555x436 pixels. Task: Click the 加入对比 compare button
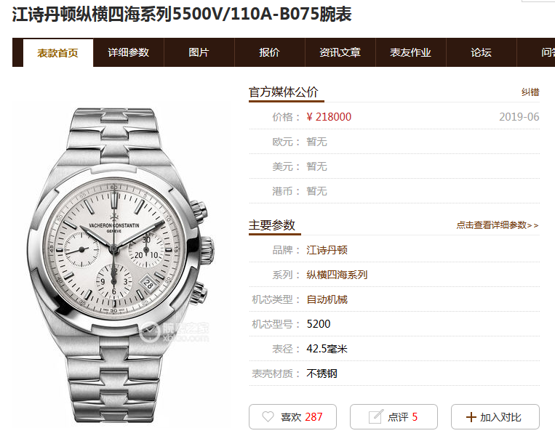[495, 416]
